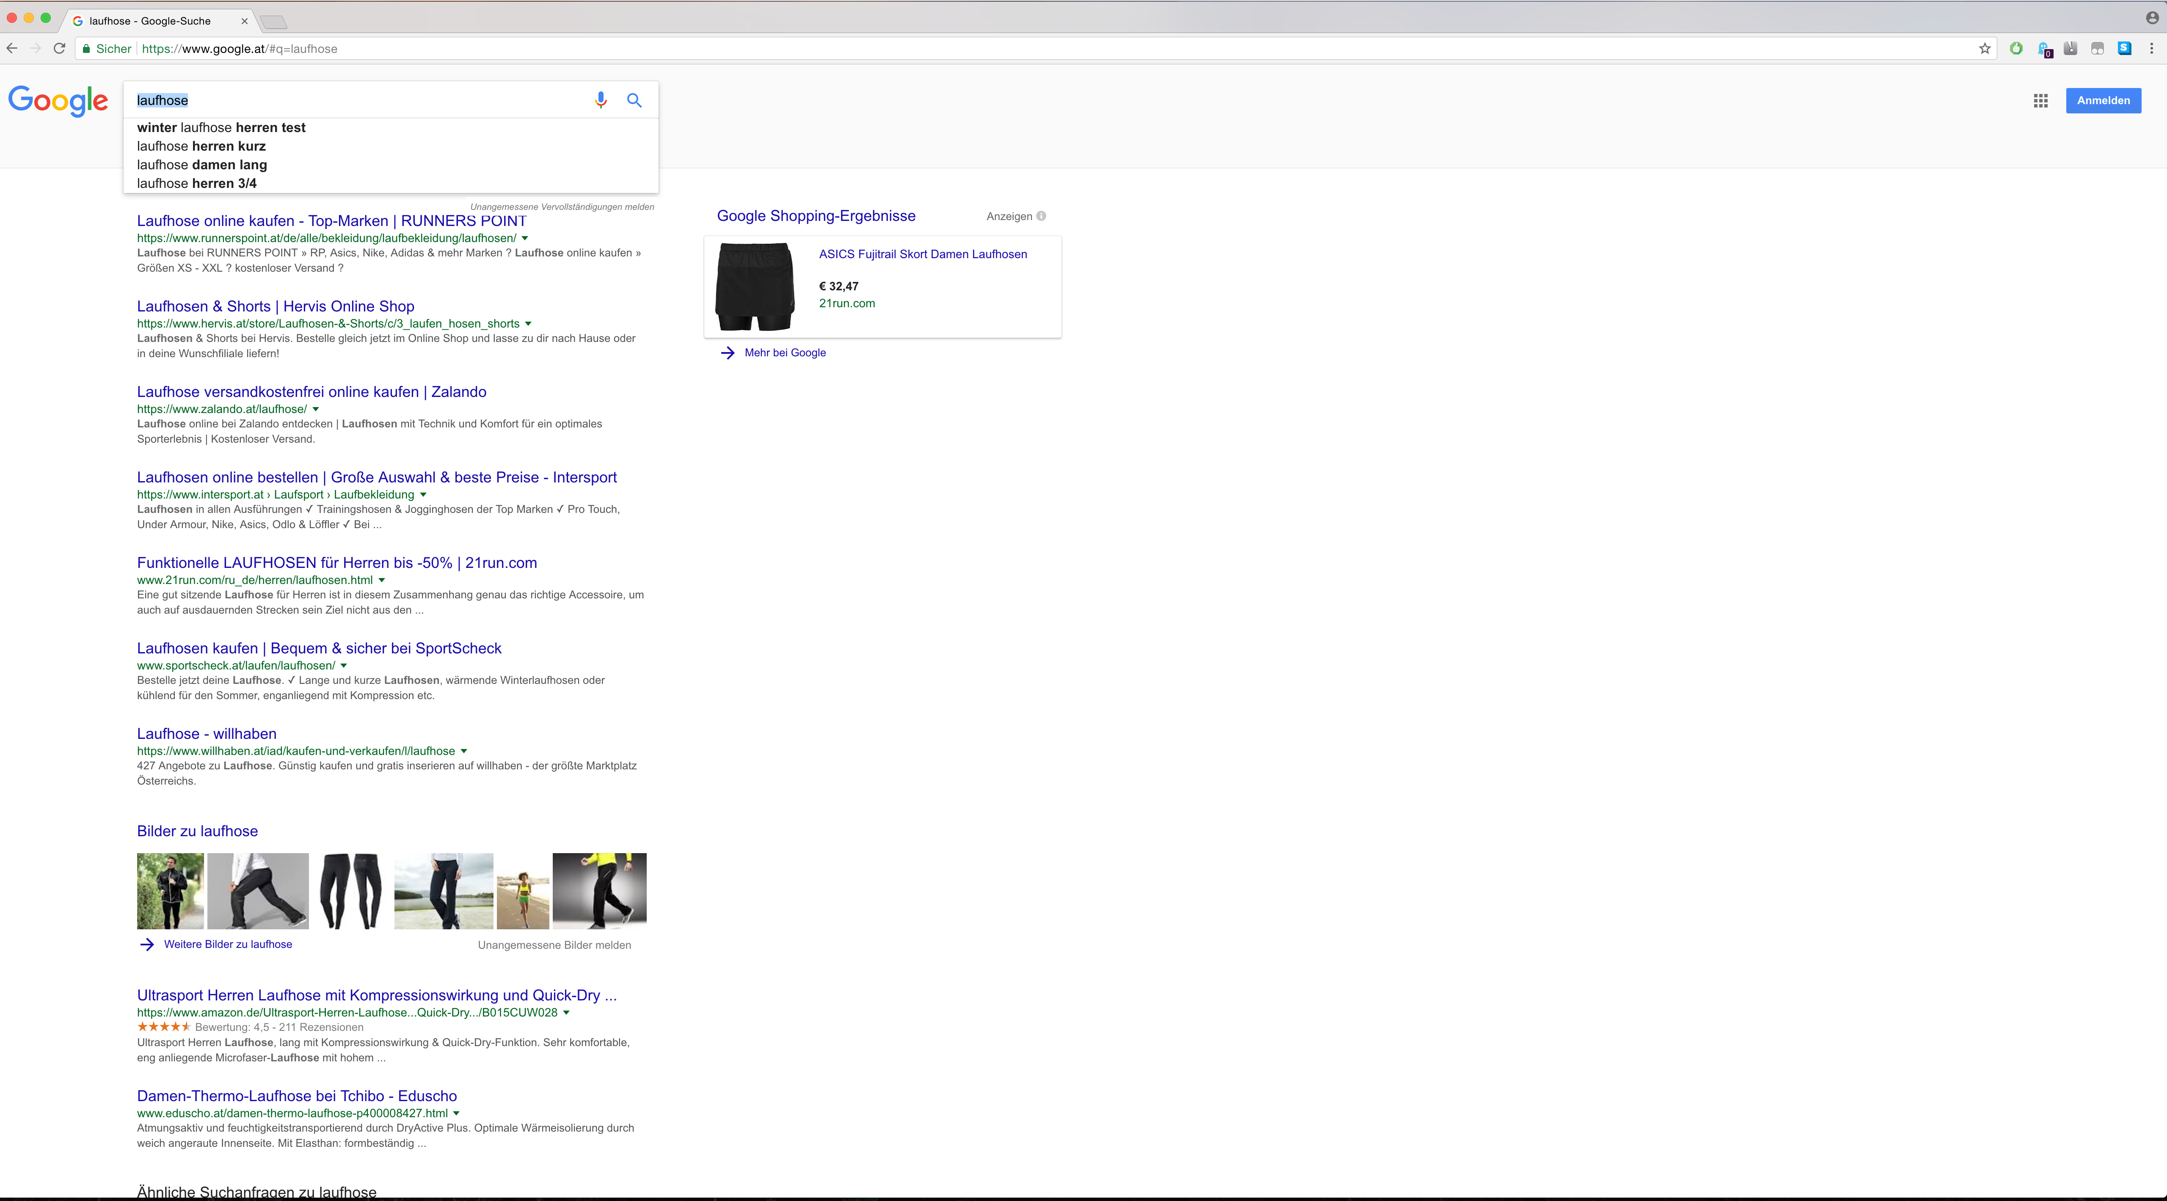Expand dropdown arrow next to runnerspoint URL
This screenshot has height=1201, width=2167.
525,239
